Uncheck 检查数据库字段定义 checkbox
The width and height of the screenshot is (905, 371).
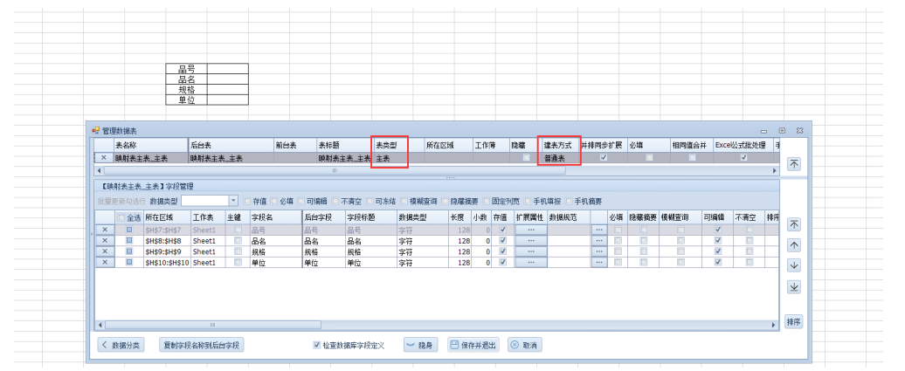[x=316, y=345]
